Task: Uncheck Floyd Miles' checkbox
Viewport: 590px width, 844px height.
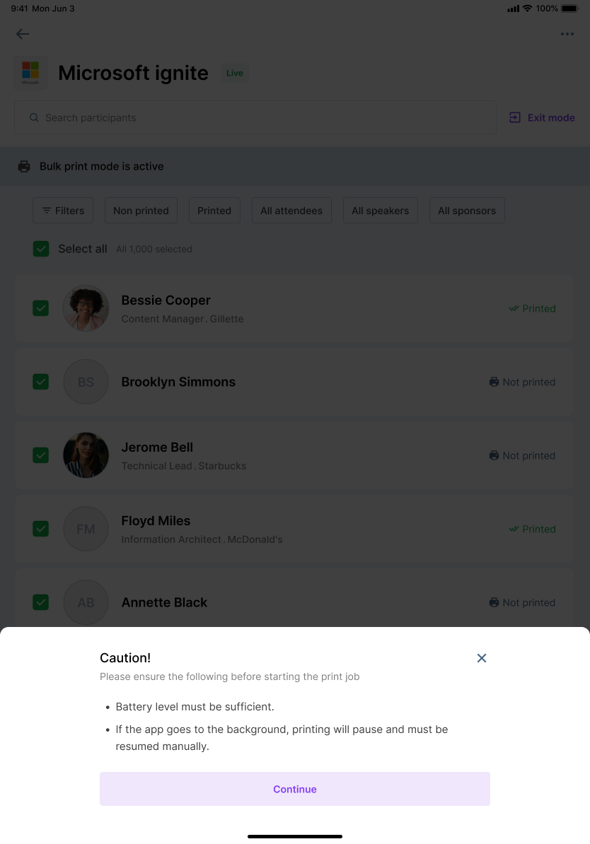Action: pos(41,529)
